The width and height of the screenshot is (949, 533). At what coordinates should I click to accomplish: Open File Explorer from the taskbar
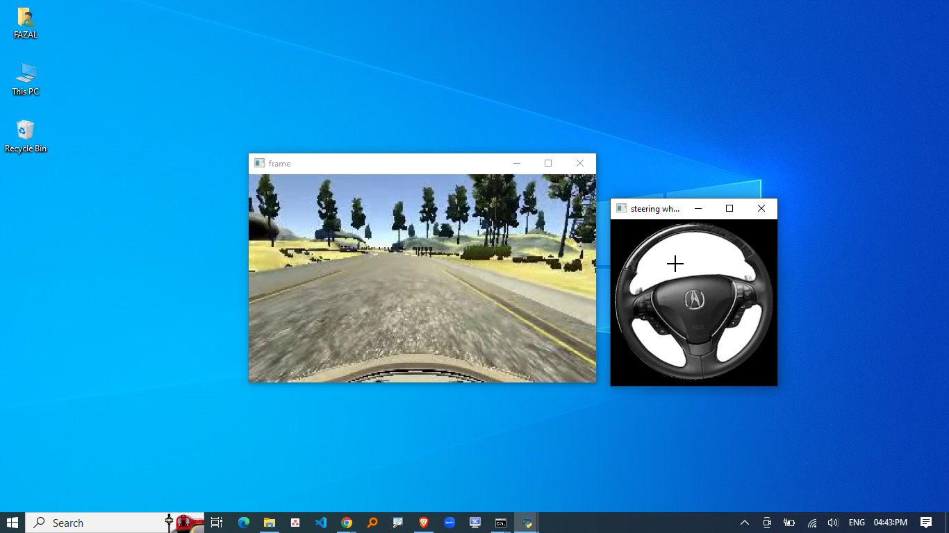[269, 523]
